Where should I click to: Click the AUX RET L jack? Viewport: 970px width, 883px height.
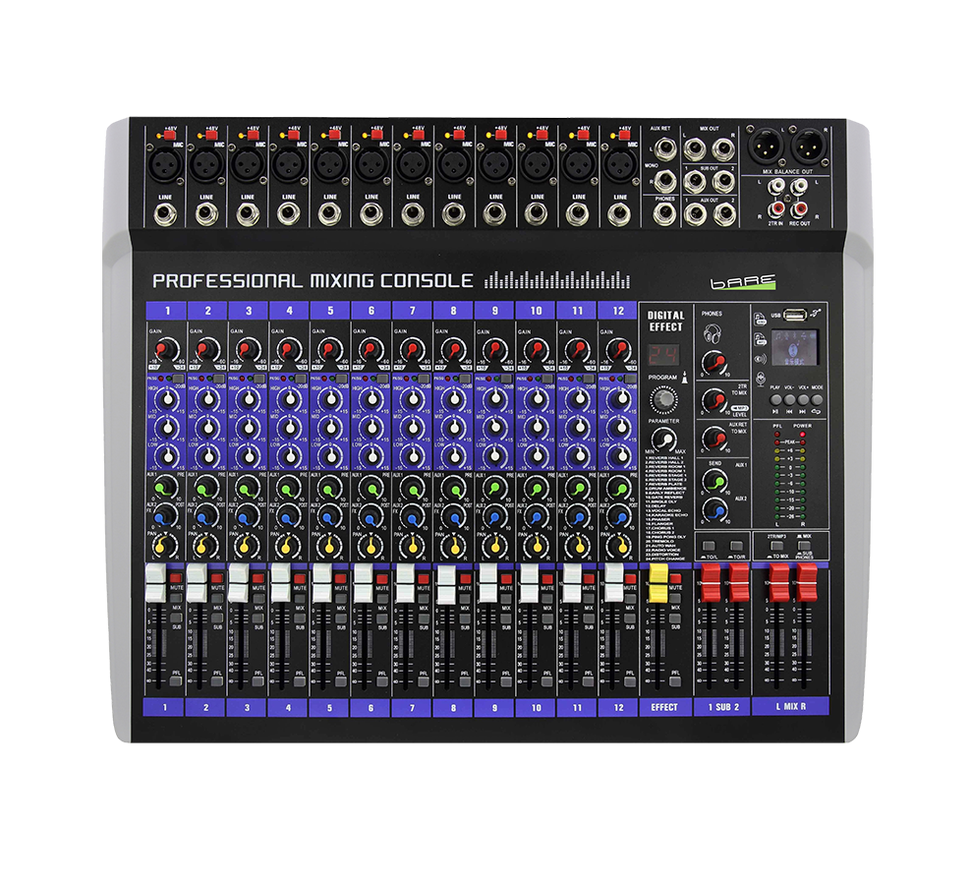[x=664, y=148]
